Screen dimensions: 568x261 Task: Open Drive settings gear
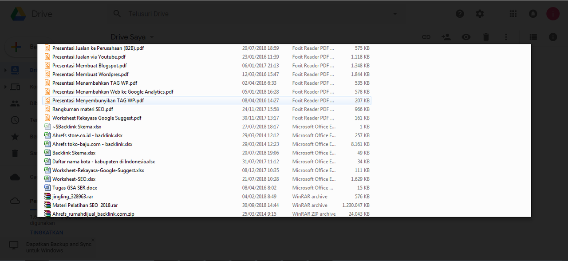point(480,14)
